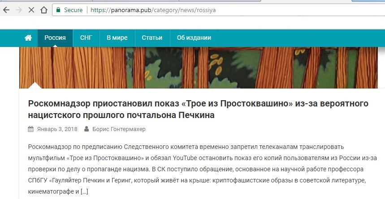
Task: View site info via green padlock icon
Action: click(x=58, y=10)
